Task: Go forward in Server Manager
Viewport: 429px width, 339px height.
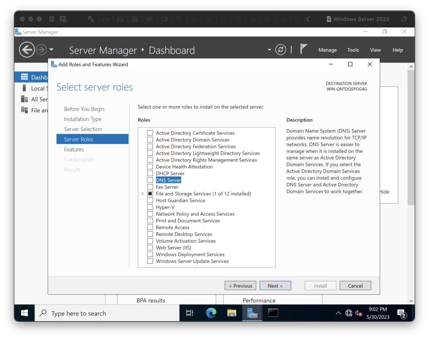Action: pos(41,50)
